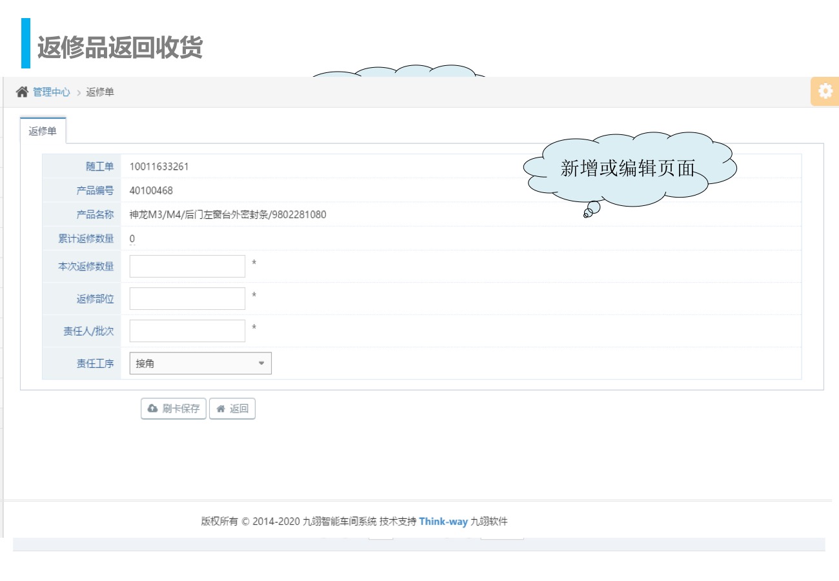Click the 返修单 breadcrumb item

[x=100, y=92]
